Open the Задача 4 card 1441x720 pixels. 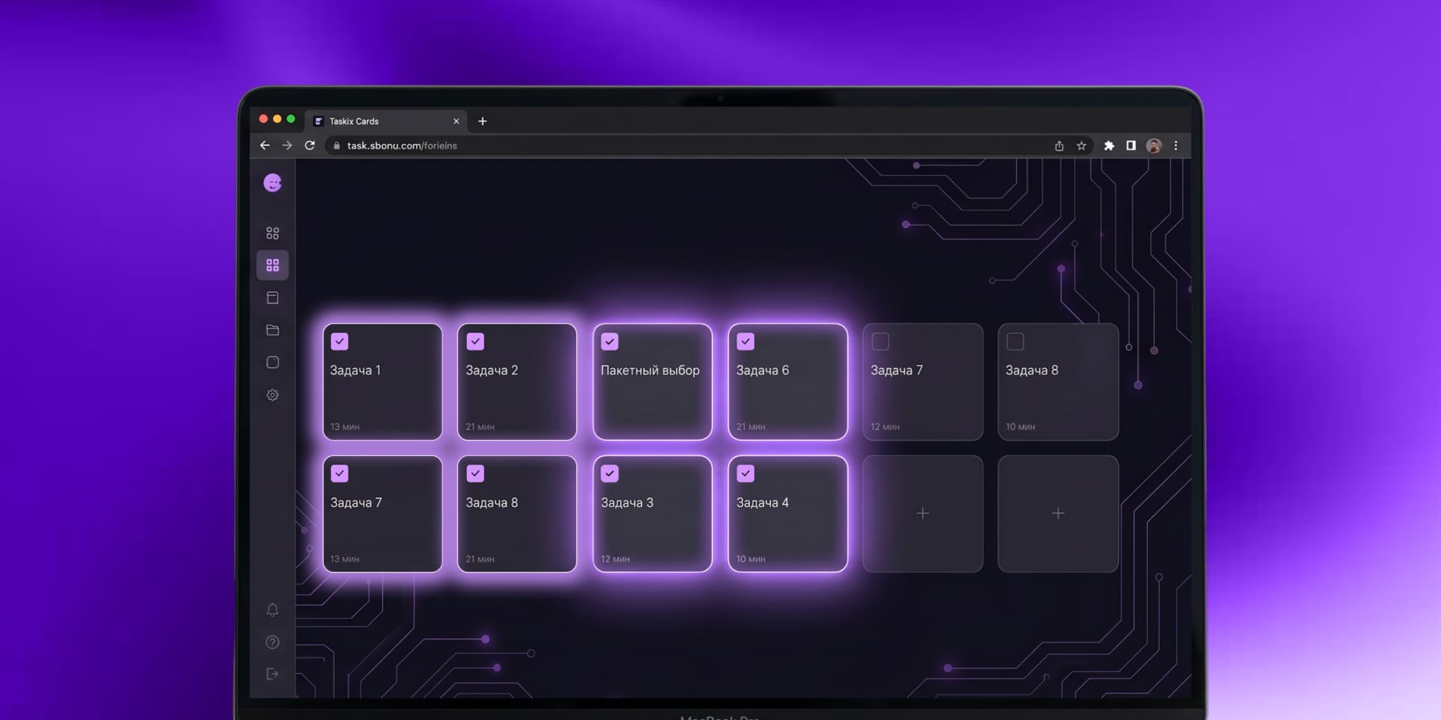pos(787,517)
